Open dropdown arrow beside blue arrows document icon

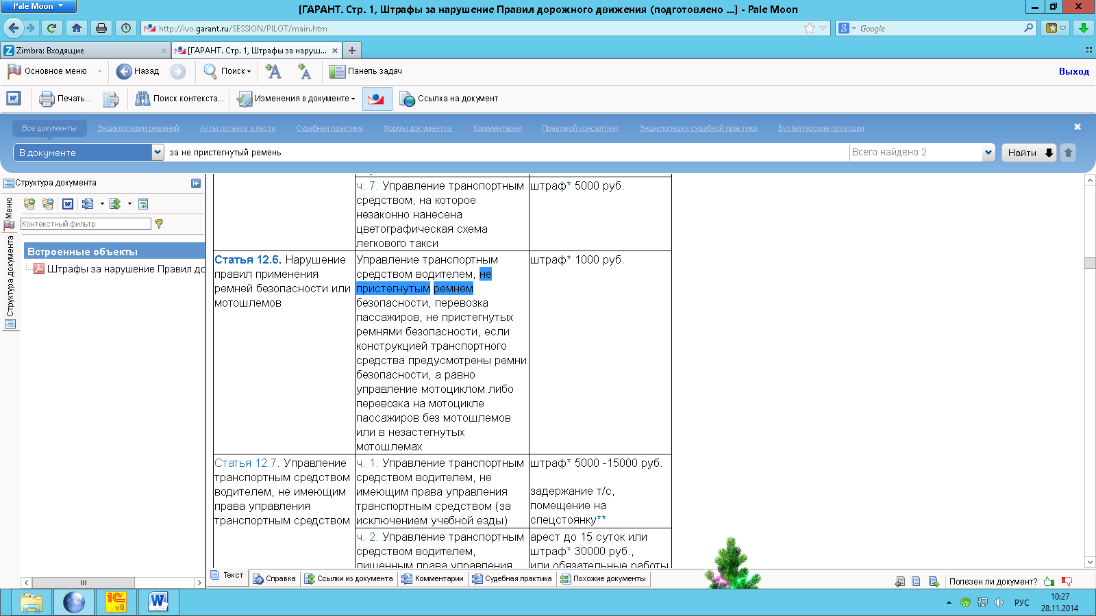(x=102, y=204)
